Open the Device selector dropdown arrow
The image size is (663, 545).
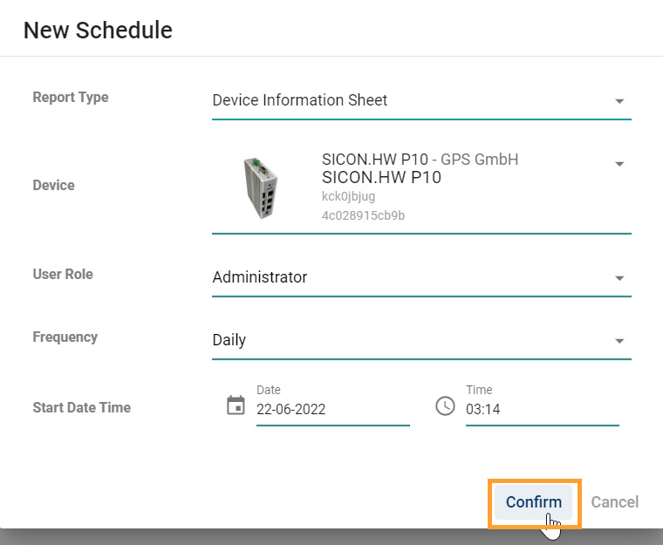[619, 164]
